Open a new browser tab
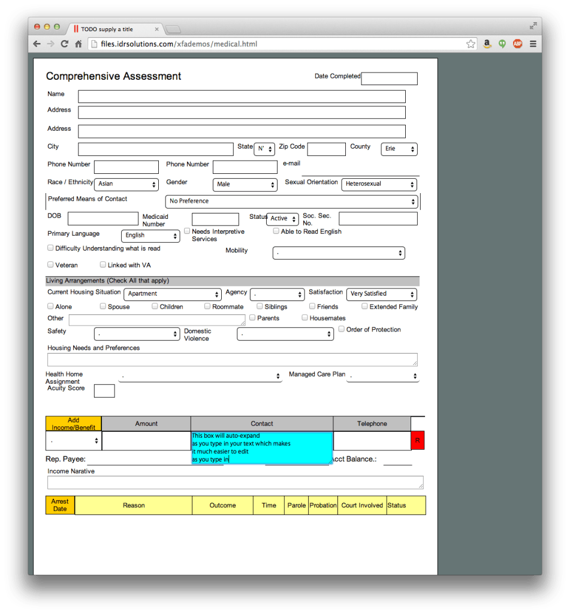This screenshot has height=614, width=570. pyautogui.click(x=173, y=28)
